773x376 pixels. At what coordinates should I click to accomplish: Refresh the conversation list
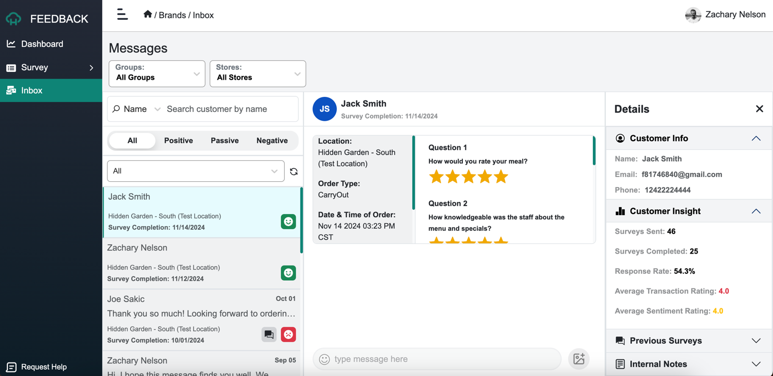pyautogui.click(x=294, y=171)
